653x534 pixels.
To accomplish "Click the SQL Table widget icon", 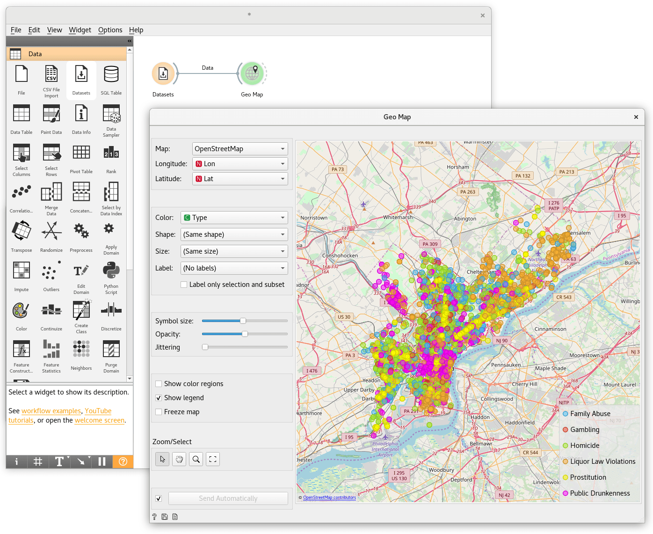I will (111, 75).
